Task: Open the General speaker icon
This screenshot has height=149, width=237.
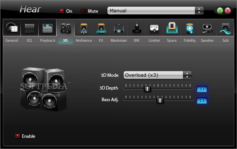Action: coord(12,28)
